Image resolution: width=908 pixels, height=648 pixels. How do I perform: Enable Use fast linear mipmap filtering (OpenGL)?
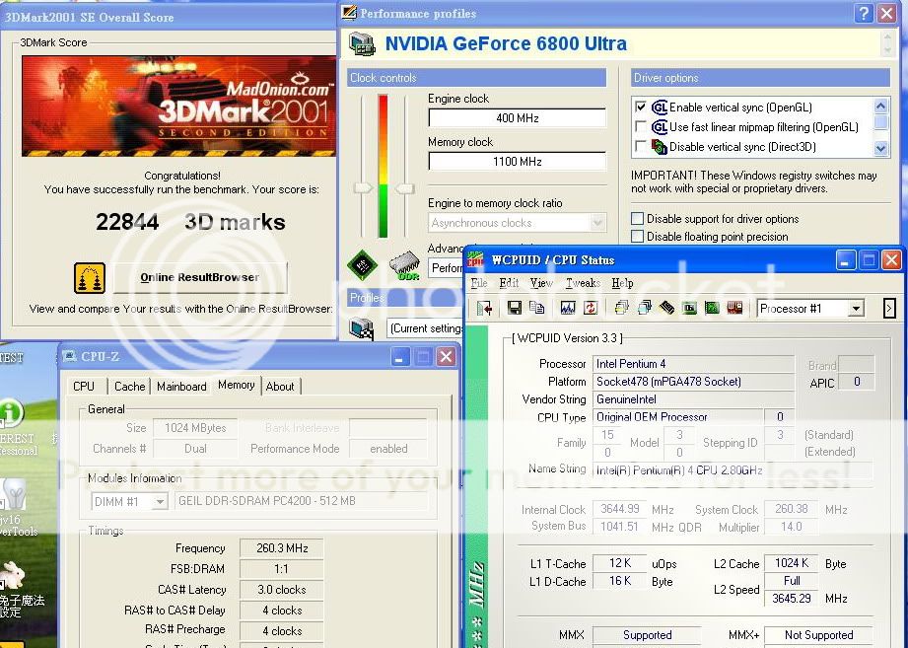[x=641, y=127]
